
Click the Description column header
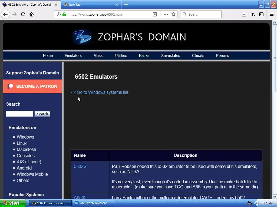186,155
